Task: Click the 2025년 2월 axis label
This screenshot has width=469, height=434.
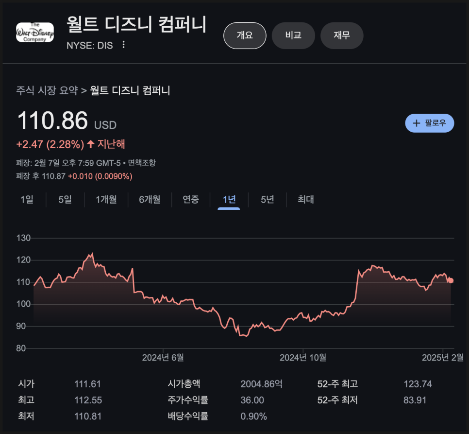Action: (x=443, y=357)
